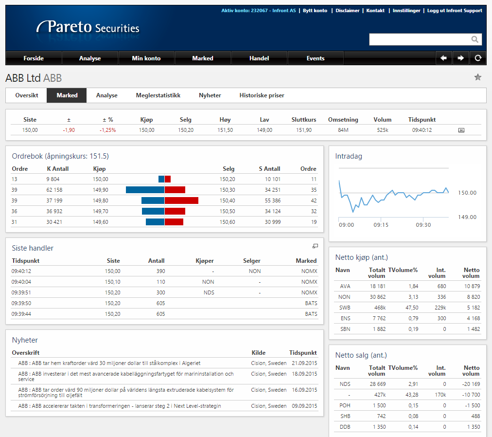Select the Marked stock tab
This screenshot has height=437, width=492.
click(67, 95)
